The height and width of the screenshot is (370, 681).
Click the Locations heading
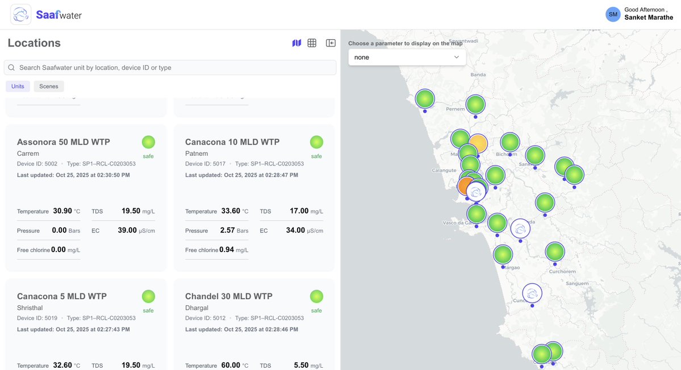click(x=34, y=43)
